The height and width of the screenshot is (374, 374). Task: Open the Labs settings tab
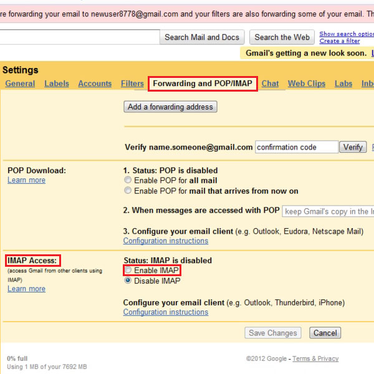pos(343,84)
